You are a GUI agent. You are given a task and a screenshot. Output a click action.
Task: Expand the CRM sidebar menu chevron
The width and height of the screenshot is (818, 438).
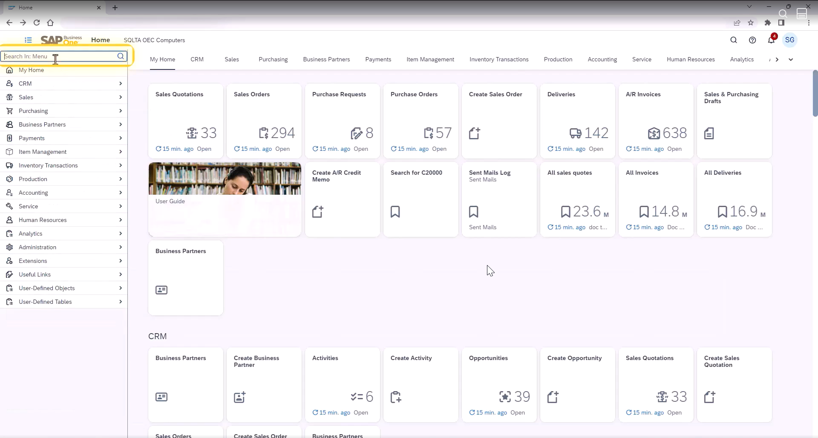coord(121,84)
